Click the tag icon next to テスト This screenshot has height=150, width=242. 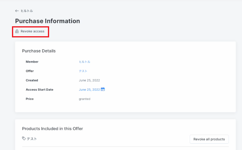coord(24,138)
